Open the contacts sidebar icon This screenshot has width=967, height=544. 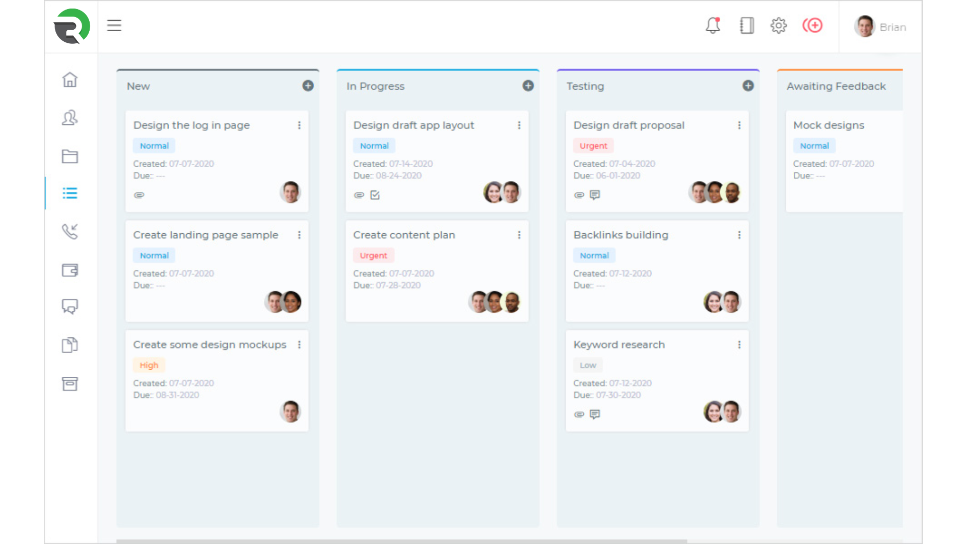tap(70, 118)
